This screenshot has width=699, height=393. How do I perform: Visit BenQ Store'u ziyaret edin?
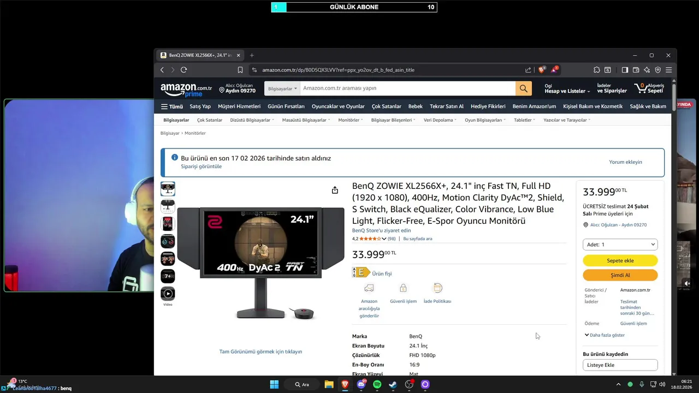coord(382,230)
